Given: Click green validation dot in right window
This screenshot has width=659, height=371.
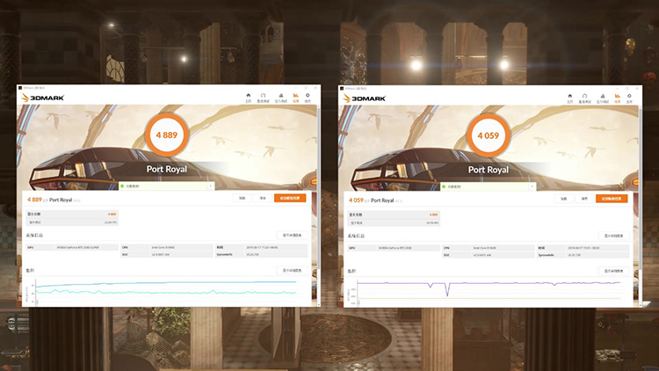Looking at the screenshot, I should tap(444, 186).
